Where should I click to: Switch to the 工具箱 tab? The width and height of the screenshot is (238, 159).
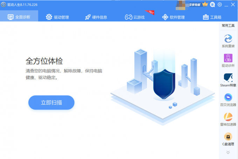[x=212, y=17]
